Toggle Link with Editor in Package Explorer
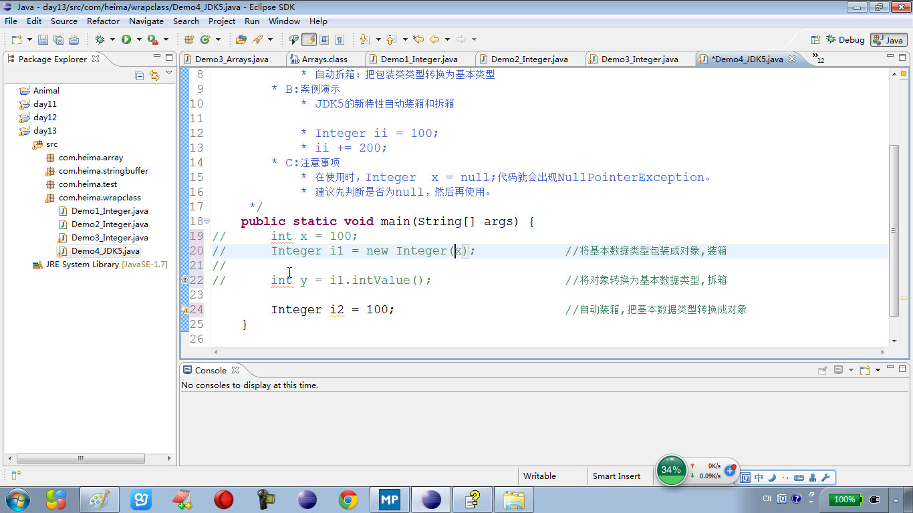The image size is (913, 513). click(154, 75)
